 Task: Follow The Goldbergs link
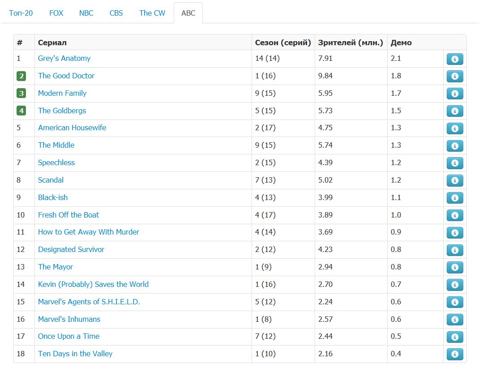62,111
